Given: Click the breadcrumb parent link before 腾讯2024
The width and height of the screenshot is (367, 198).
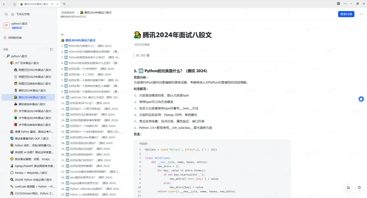Looking at the screenshot, I should coord(68,13).
